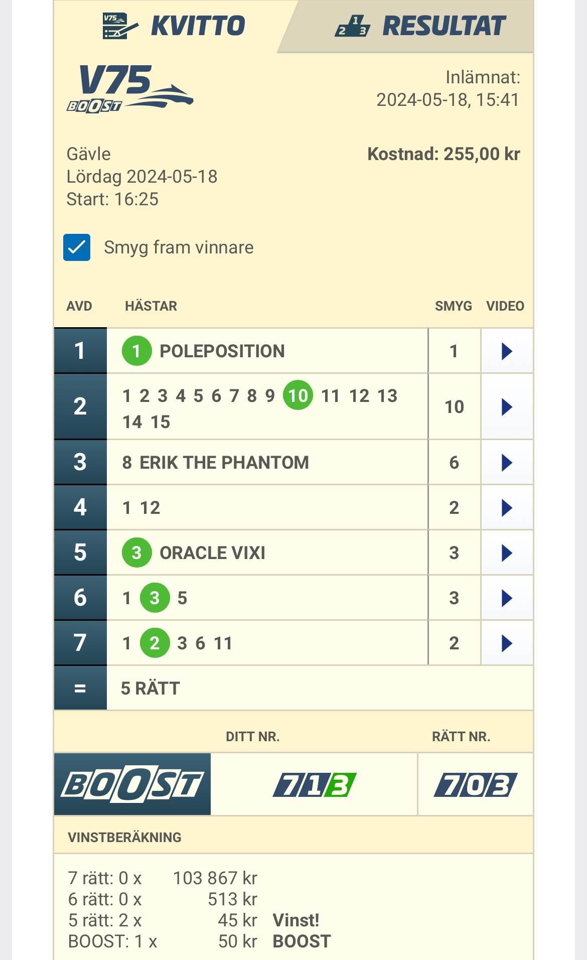Open the Kvitto tab

[174, 26]
